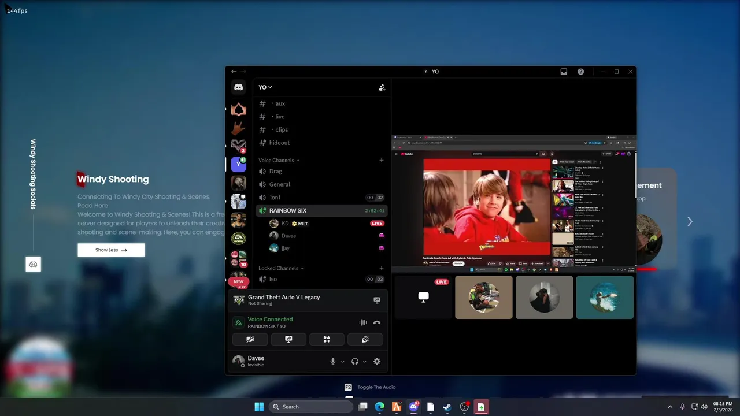This screenshot has height=416, width=740.
Task: Open Windows Start menu
Action: point(259,407)
